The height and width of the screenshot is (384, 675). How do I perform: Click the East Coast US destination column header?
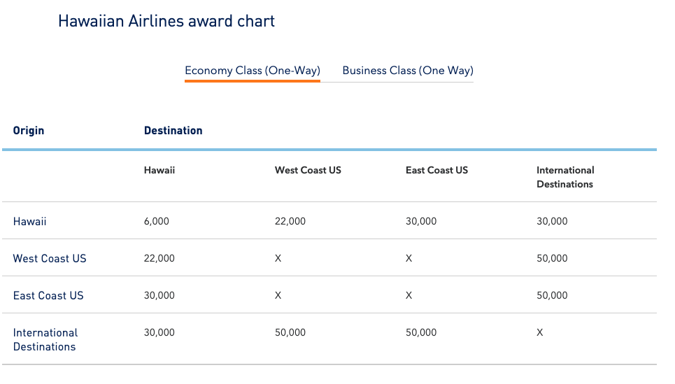[x=437, y=170]
